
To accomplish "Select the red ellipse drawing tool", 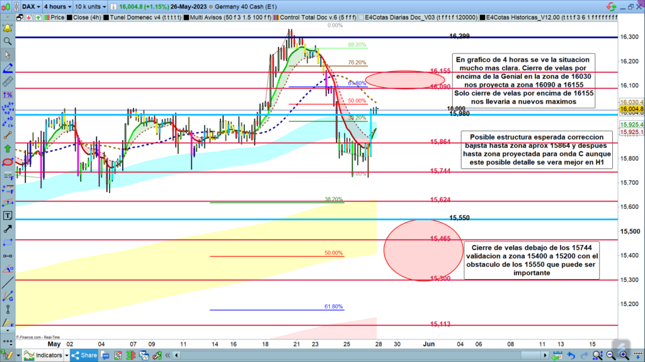I will pyautogui.click(x=8, y=162).
